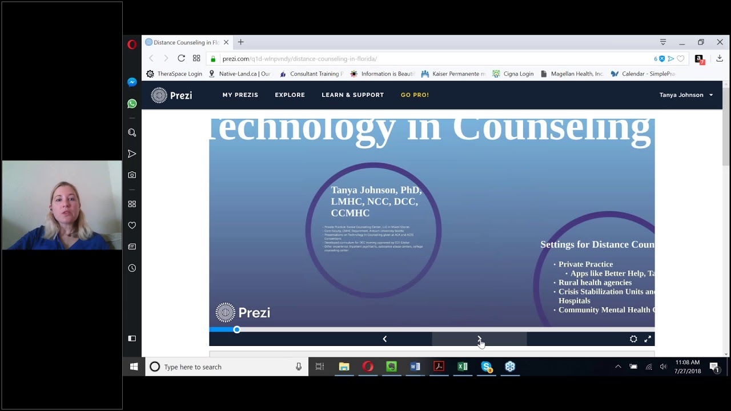731x411 pixels.
Task: Go back to previous page
Action: pos(151,58)
